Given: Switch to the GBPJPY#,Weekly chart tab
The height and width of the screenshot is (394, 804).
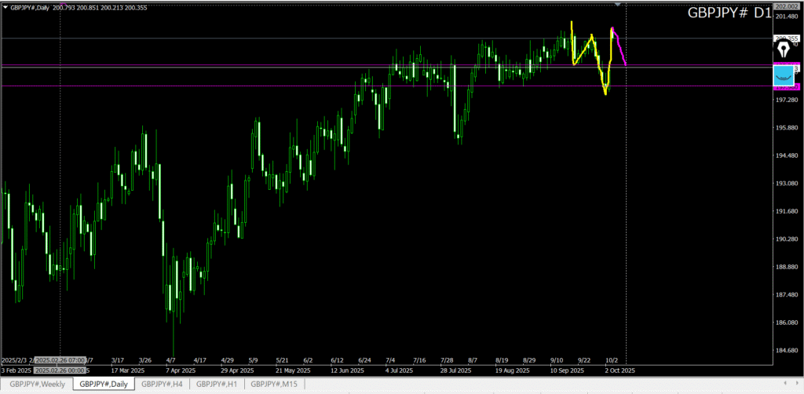Looking at the screenshot, I should [x=37, y=384].
